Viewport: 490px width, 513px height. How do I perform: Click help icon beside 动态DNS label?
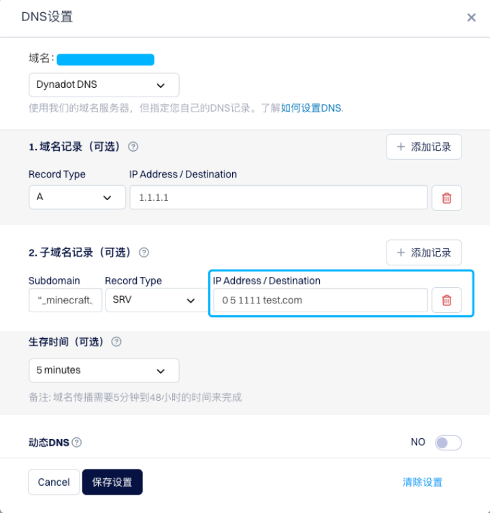[x=77, y=443]
